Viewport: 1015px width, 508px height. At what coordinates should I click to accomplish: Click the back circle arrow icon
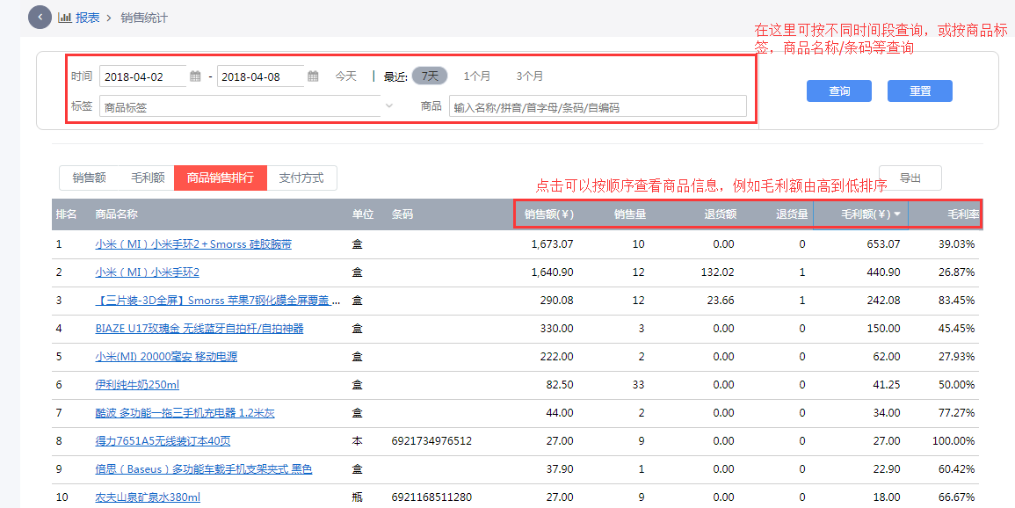tap(40, 17)
